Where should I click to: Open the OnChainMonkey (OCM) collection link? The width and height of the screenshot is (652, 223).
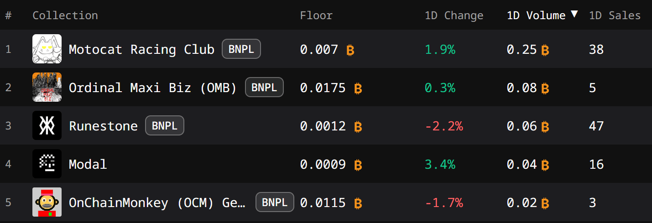158,202
